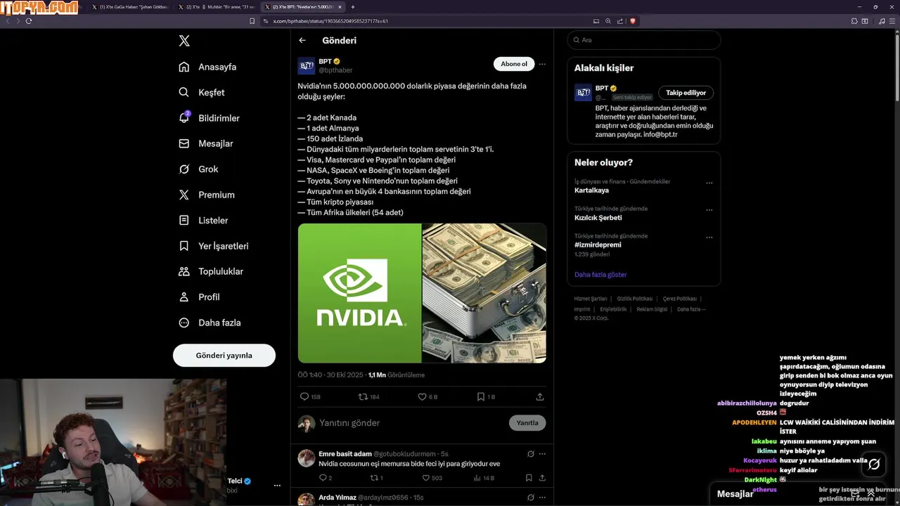This screenshot has height=506, width=900.
Task: Open Emre basit adam profile name
Action: click(x=345, y=454)
